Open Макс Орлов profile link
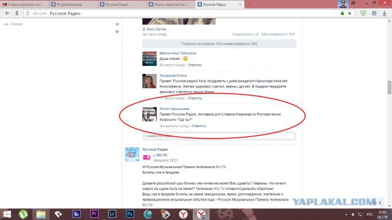 156,29
